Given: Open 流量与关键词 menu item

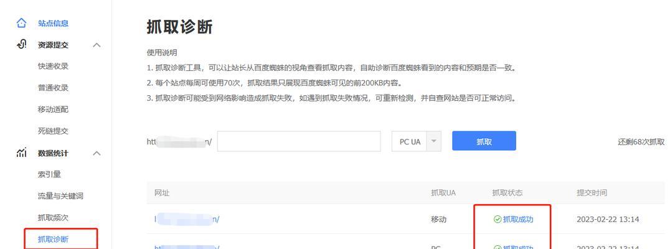Looking at the screenshot, I should 60,196.
